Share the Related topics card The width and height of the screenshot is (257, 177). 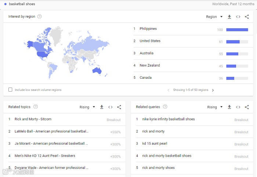tap(119, 107)
